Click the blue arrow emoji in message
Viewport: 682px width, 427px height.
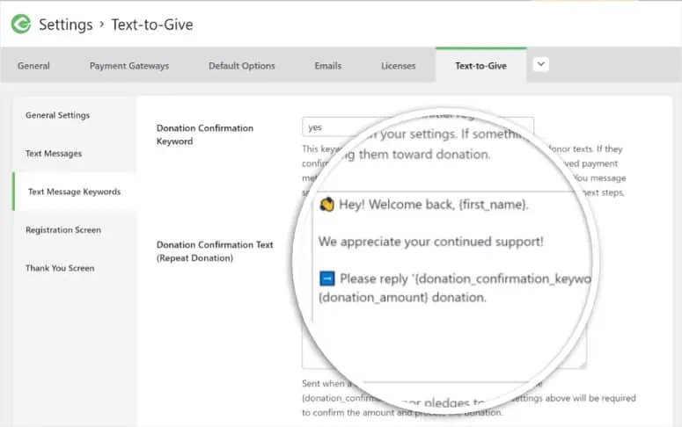click(x=327, y=279)
